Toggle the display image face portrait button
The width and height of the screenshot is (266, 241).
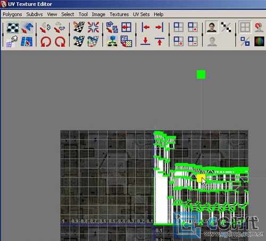[x=212, y=27]
